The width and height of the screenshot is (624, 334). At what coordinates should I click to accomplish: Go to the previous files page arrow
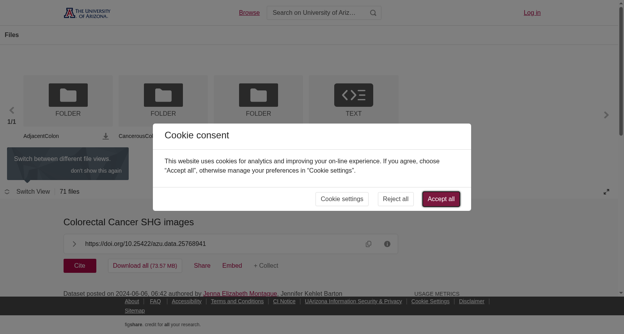tap(12, 110)
